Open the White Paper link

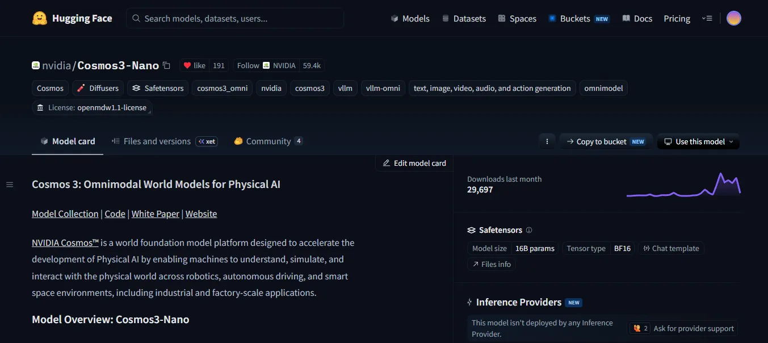coord(156,214)
